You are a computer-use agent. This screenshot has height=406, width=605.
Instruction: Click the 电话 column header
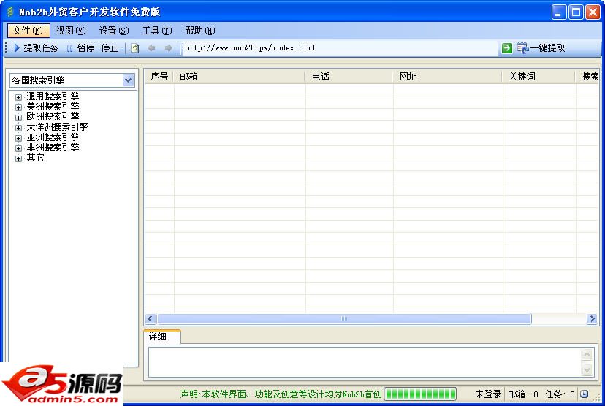349,77
